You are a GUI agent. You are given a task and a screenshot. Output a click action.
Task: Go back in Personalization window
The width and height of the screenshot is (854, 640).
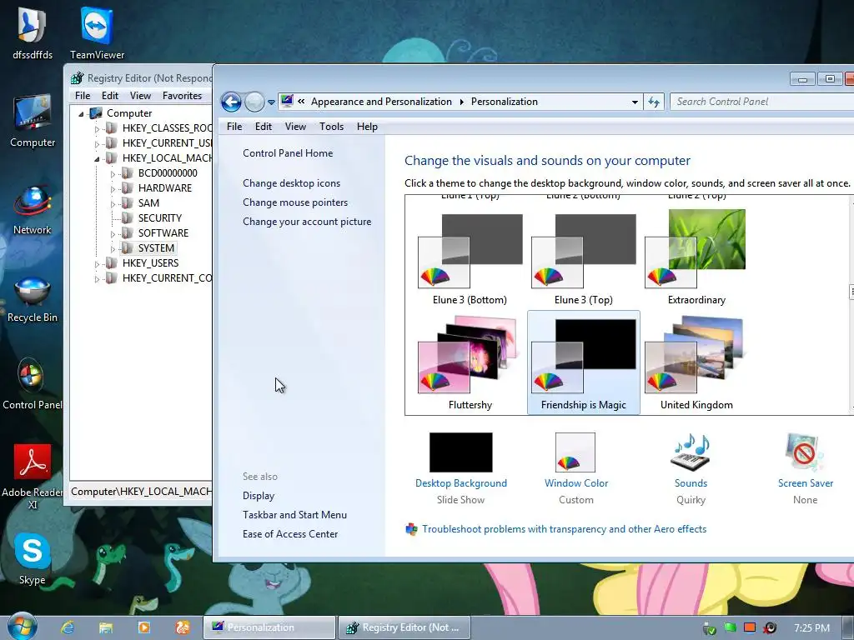pos(231,102)
